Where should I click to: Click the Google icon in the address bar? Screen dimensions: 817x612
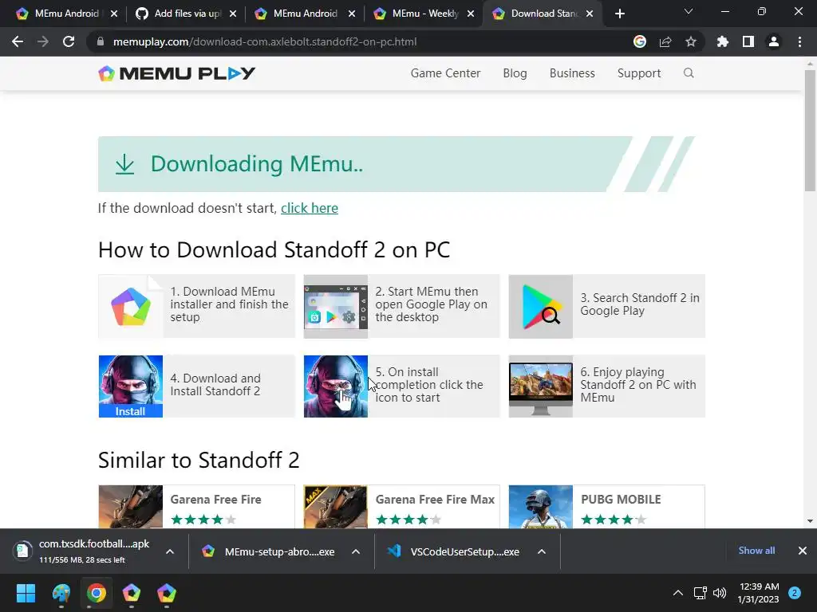pyautogui.click(x=640, y=41)
